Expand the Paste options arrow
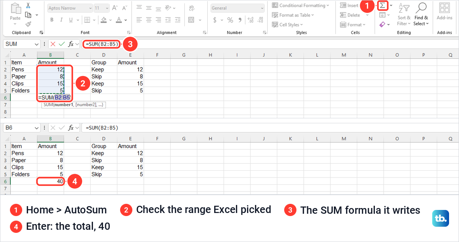The width and height of the screenshot is (459, 242). coord(15,24)
